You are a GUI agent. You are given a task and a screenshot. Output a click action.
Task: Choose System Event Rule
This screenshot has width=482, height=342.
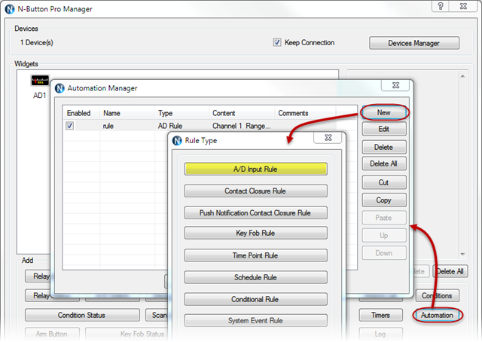255,320
